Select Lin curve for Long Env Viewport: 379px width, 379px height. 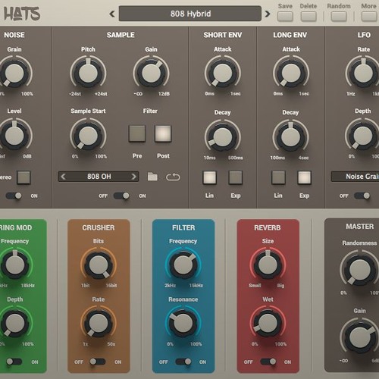(x=278, y=177)
